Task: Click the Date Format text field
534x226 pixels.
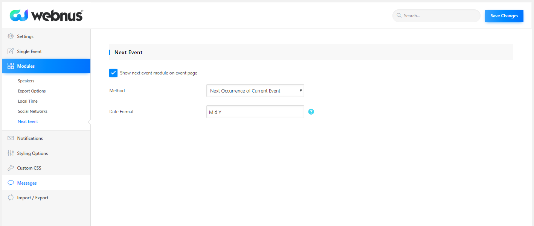Action: tap(255, 112)
